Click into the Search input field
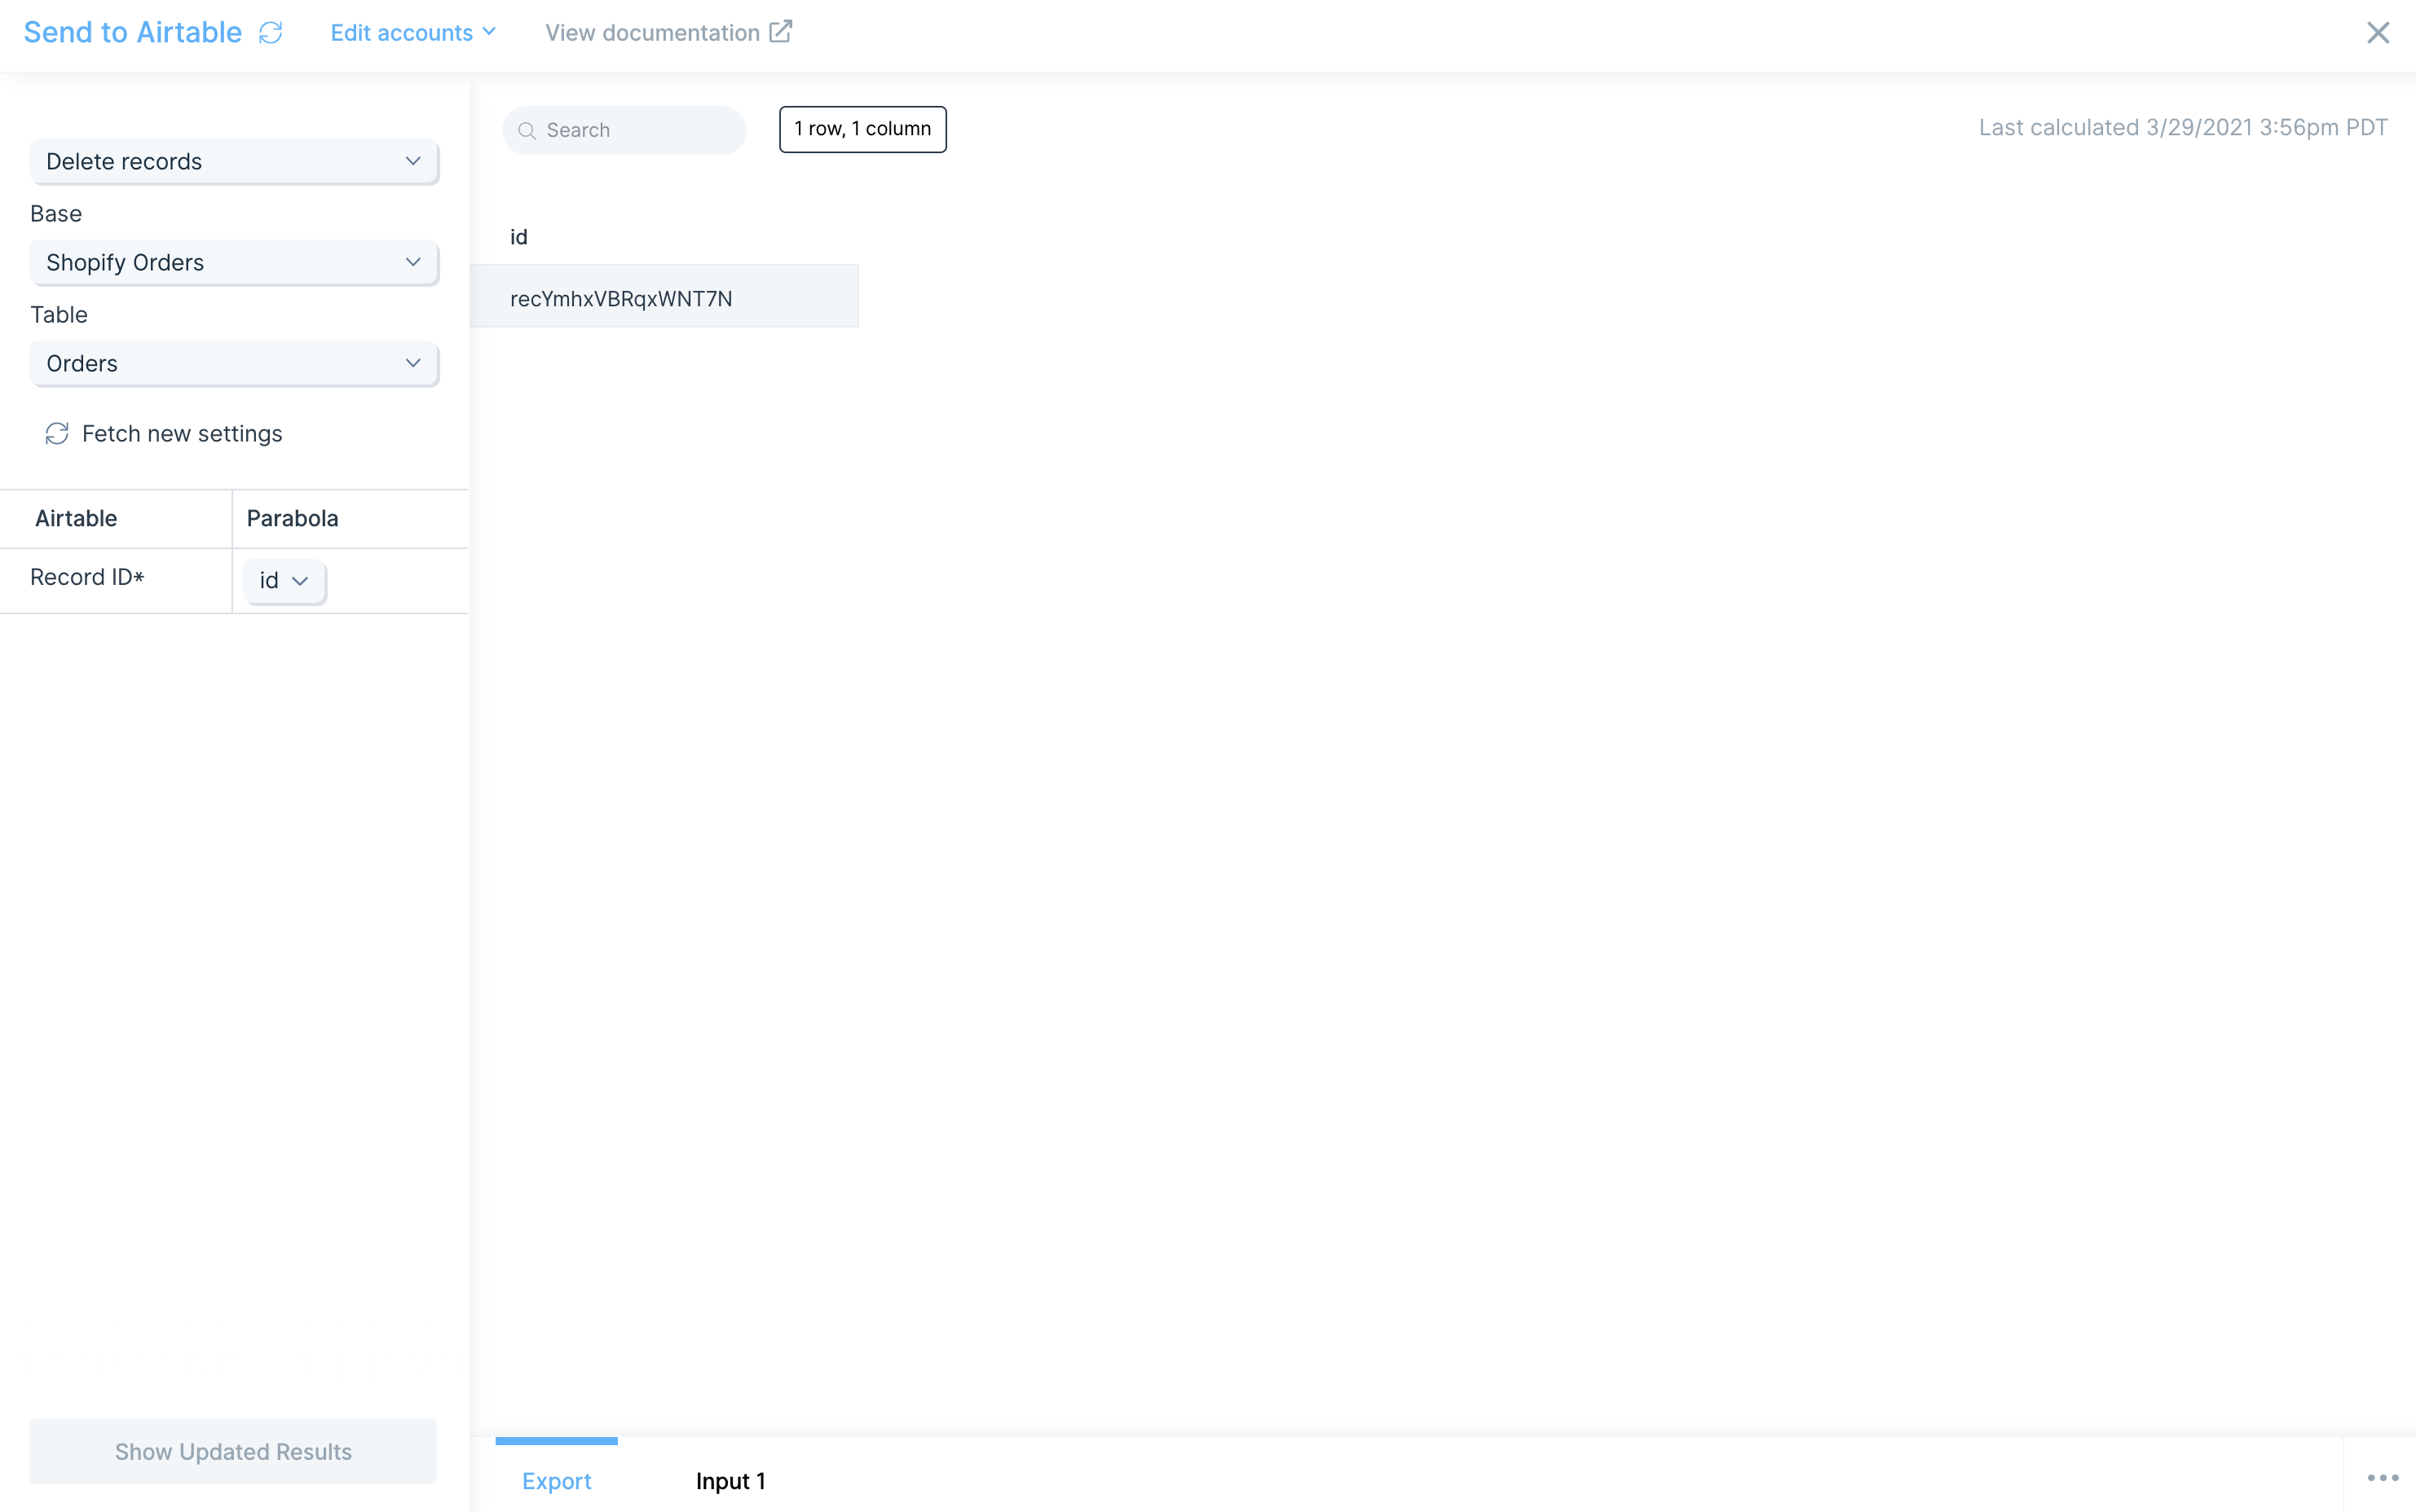Screen dimensions: 2416x1512 [640, 131]
